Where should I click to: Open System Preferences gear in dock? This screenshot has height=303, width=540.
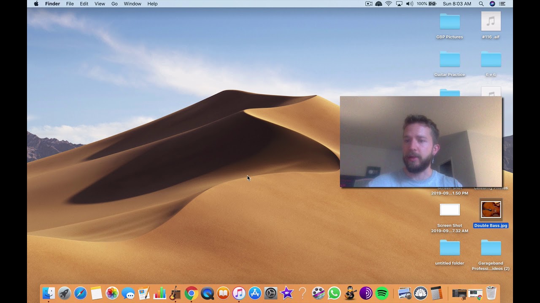tap(270, 293)
